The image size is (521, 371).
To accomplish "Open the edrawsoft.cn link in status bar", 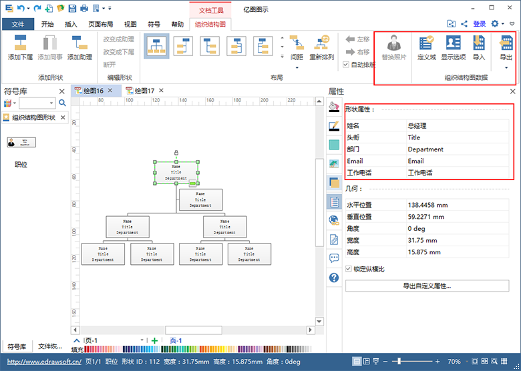I will point(44,362).
